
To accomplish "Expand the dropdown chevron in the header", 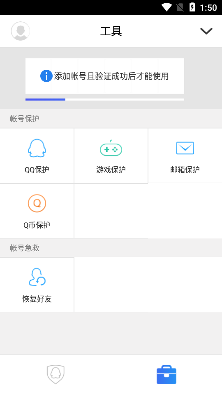I will (x=206, y=31).
